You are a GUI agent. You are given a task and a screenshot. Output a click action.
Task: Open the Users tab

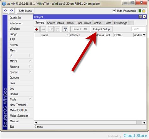[70, 23]
